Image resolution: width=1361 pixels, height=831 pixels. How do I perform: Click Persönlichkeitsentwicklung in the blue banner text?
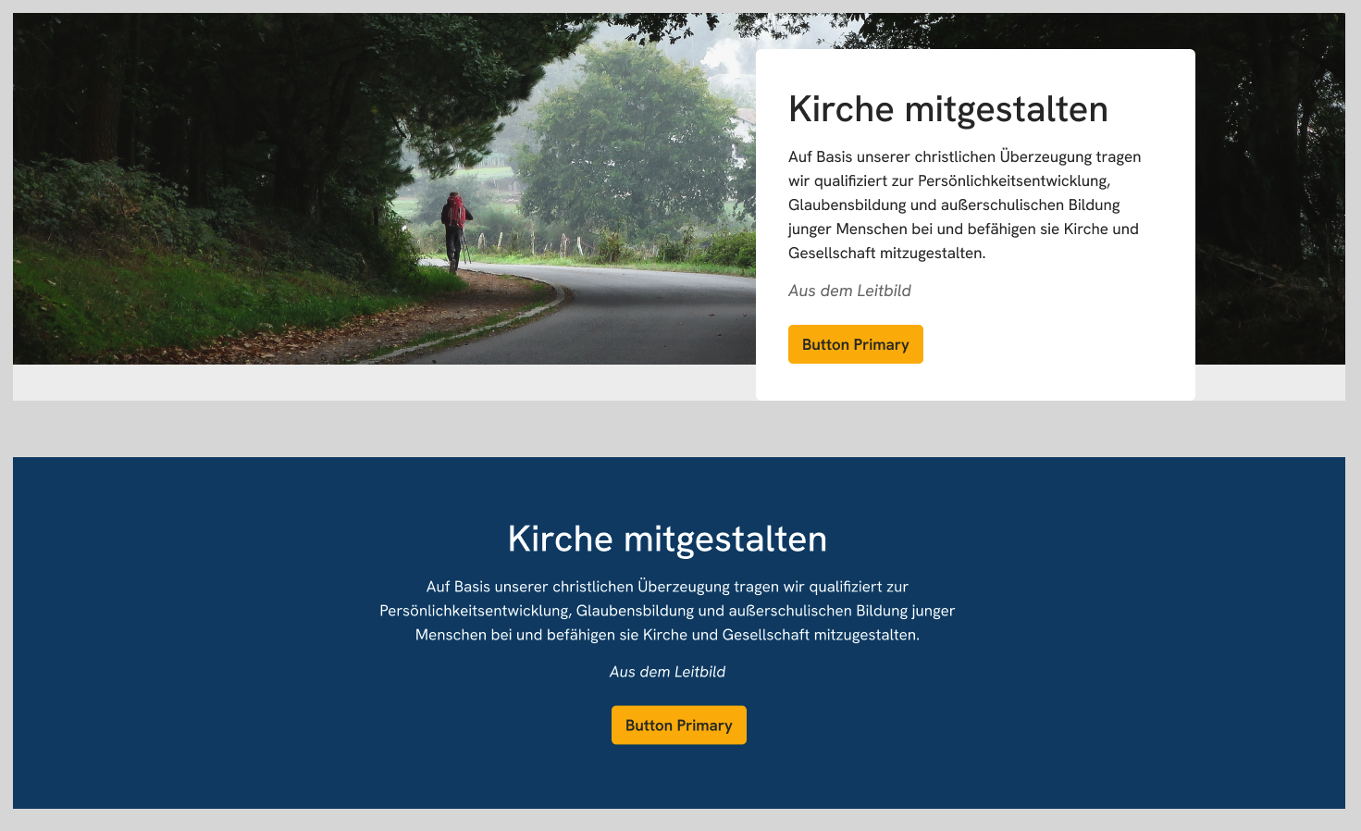point(475,611)
